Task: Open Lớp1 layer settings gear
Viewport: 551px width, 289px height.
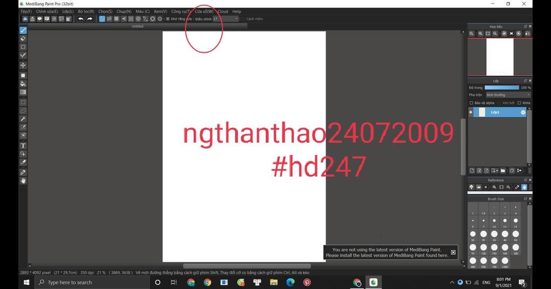Action: [523, 112]
